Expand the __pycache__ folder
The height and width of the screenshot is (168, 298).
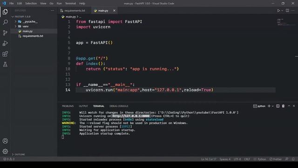(15, 21)
